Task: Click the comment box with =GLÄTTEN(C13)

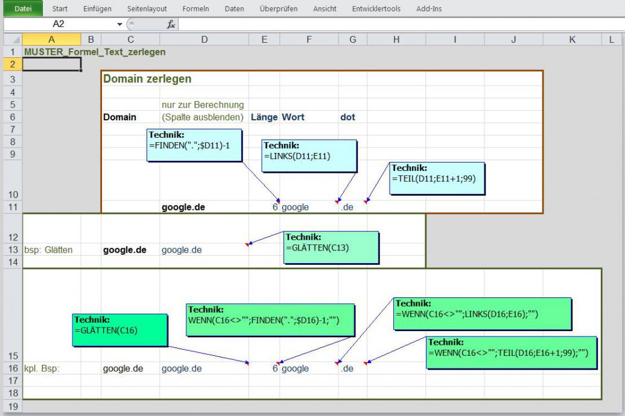Action: 331,247
